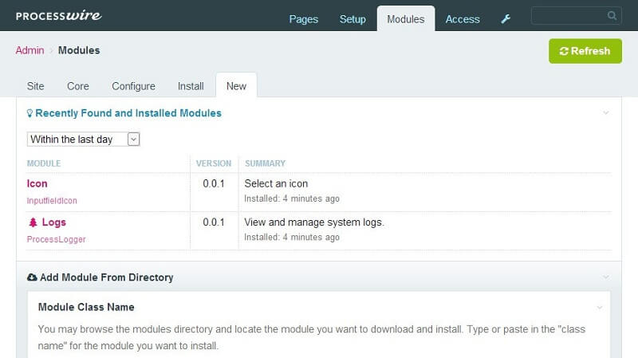
Task: Sort by the MODULE column header
Action: (44, 163)
